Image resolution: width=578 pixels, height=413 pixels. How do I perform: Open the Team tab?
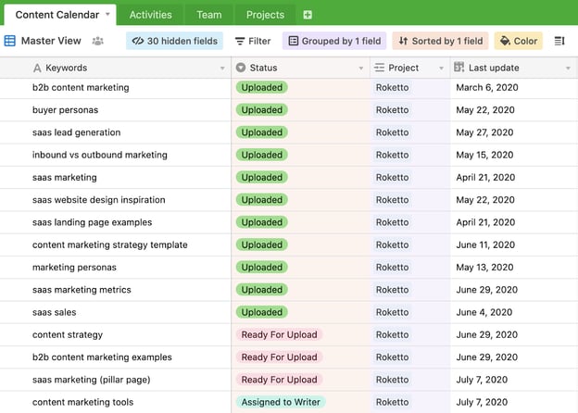(x=208, y=15)
